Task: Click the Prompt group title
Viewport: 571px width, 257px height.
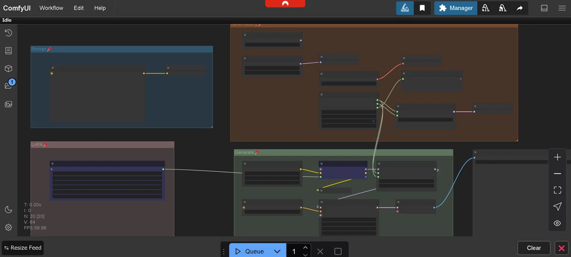Action: pos(39,49)
